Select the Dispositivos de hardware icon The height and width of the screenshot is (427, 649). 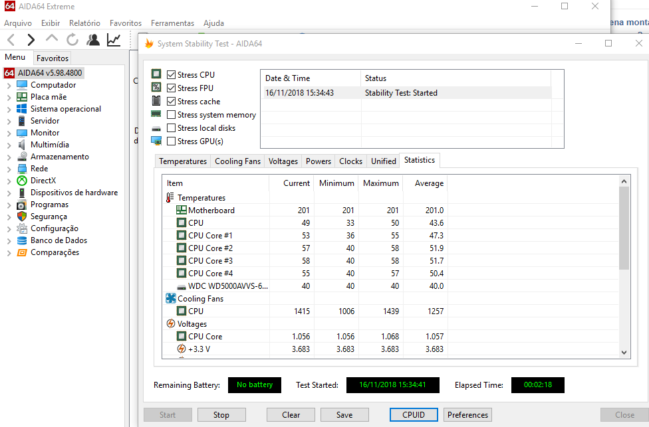coord(22,193)
